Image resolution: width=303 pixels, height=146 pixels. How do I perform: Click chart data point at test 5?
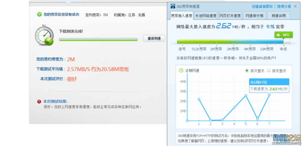246,95
